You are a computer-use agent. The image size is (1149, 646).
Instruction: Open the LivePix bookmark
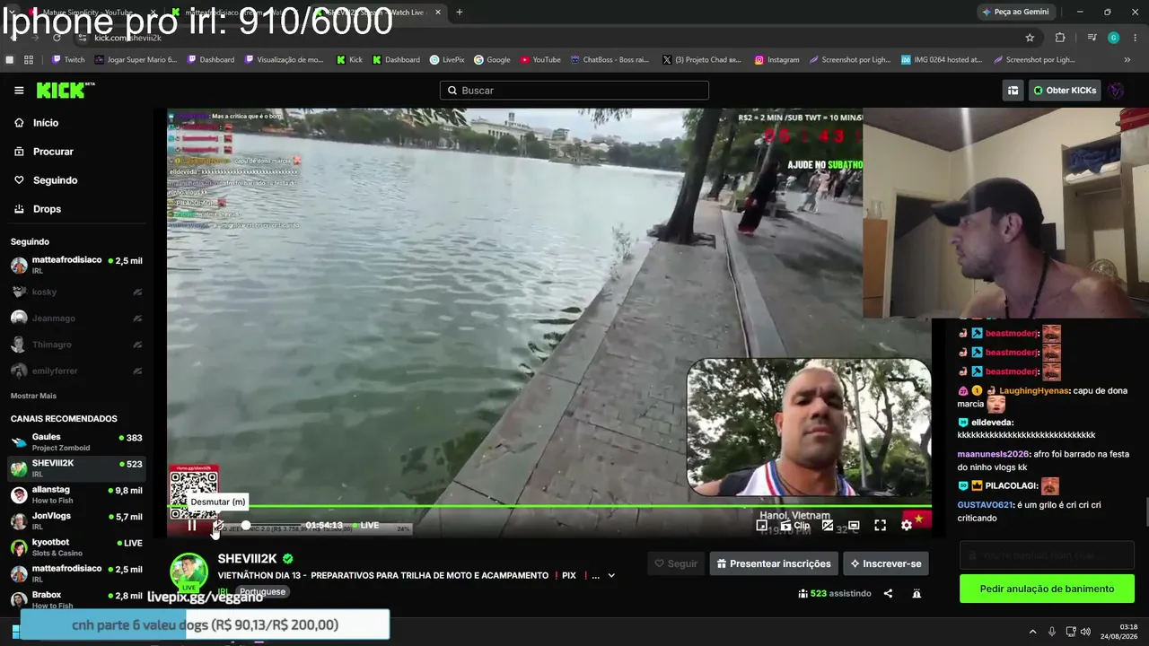pyautogui.click(x=446, y=60)
